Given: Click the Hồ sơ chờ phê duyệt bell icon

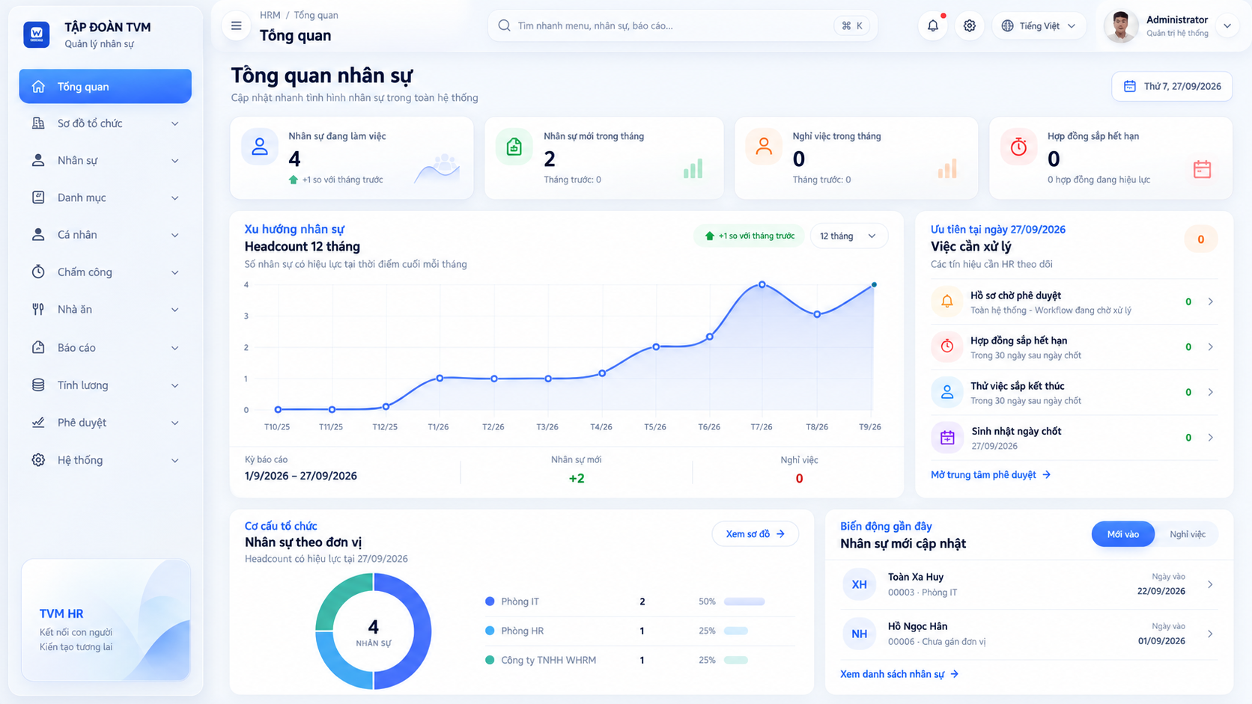Looking at the screenshot, I should [947, 302].
